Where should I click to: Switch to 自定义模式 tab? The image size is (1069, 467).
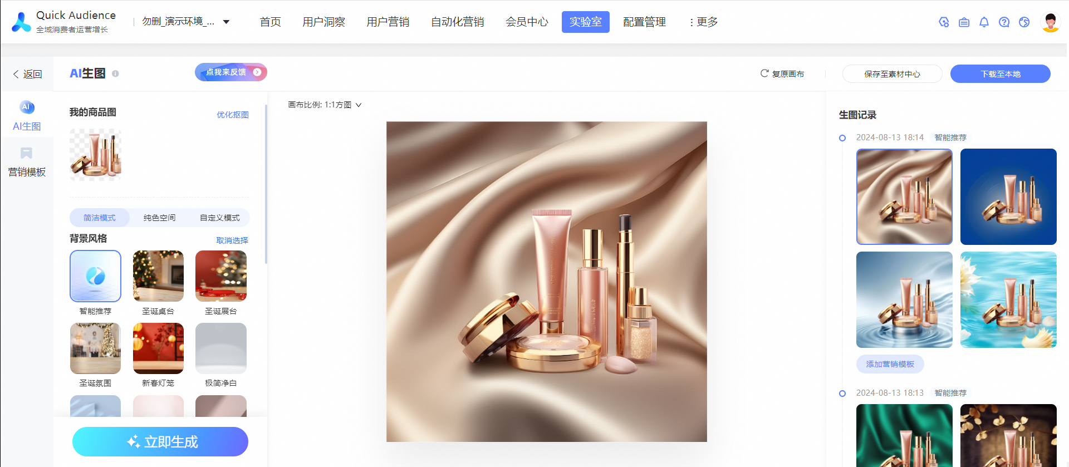click(219, 218)
